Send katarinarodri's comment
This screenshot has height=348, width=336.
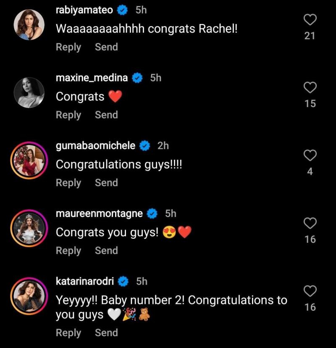coord(106,332)
